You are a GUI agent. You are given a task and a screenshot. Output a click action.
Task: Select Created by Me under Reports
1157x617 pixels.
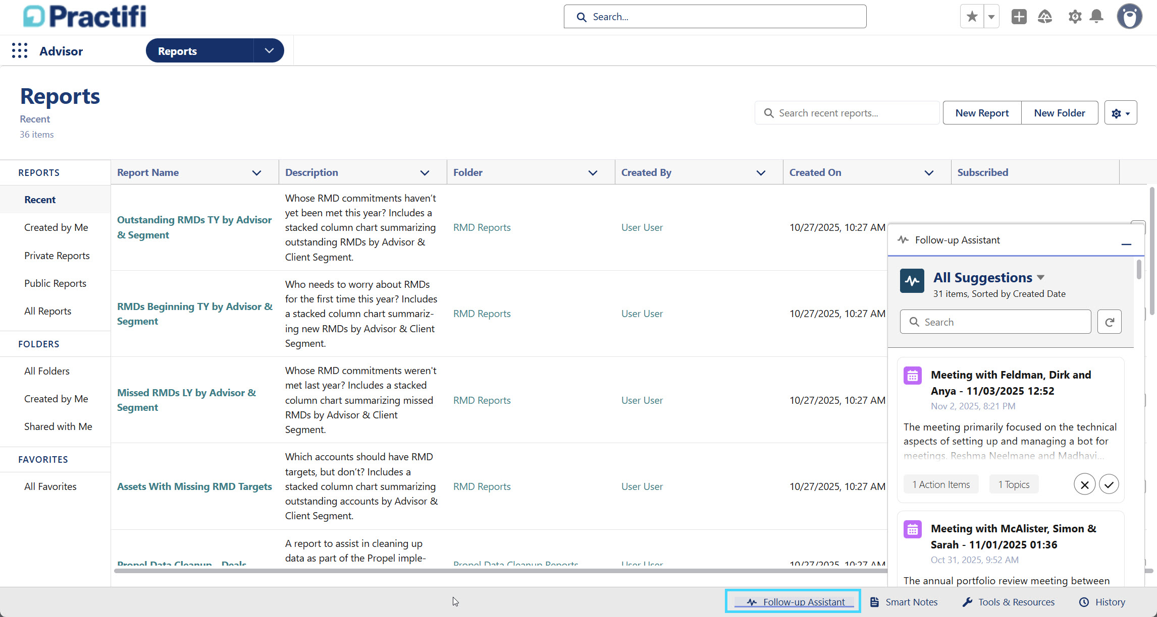tap(56, 227)
